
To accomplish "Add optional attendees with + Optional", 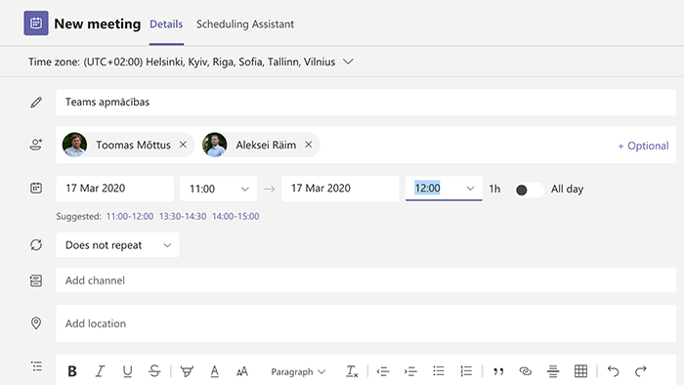I will 643,146.
